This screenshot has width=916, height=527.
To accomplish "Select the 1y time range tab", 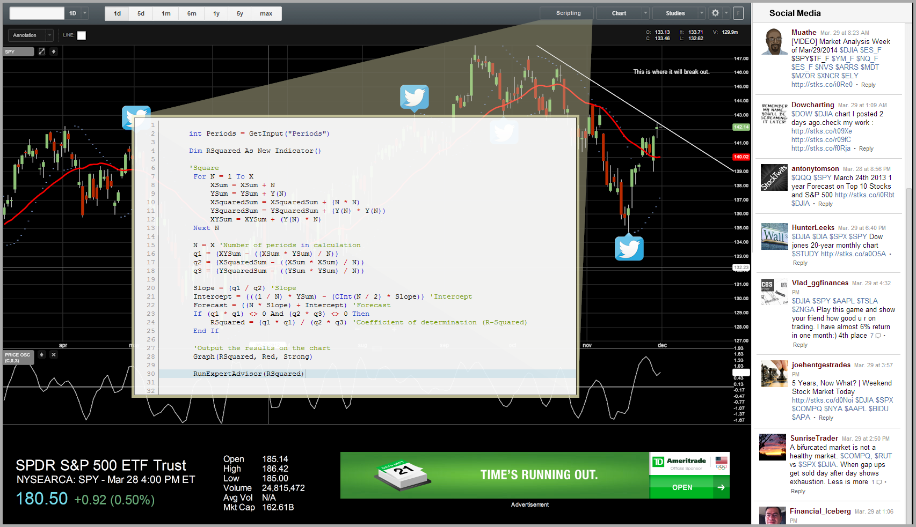I will (x=216, y=13).
